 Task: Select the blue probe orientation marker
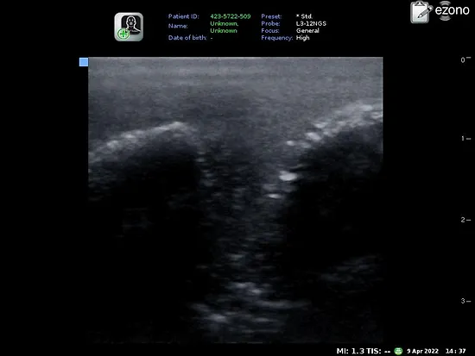[x=84, y=62]
